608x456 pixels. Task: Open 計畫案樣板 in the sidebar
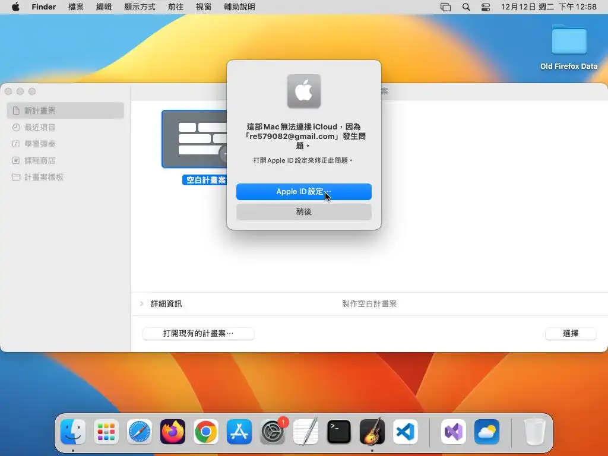click(65, 177)
